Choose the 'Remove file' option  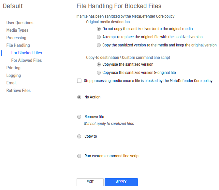pos(79,117)
